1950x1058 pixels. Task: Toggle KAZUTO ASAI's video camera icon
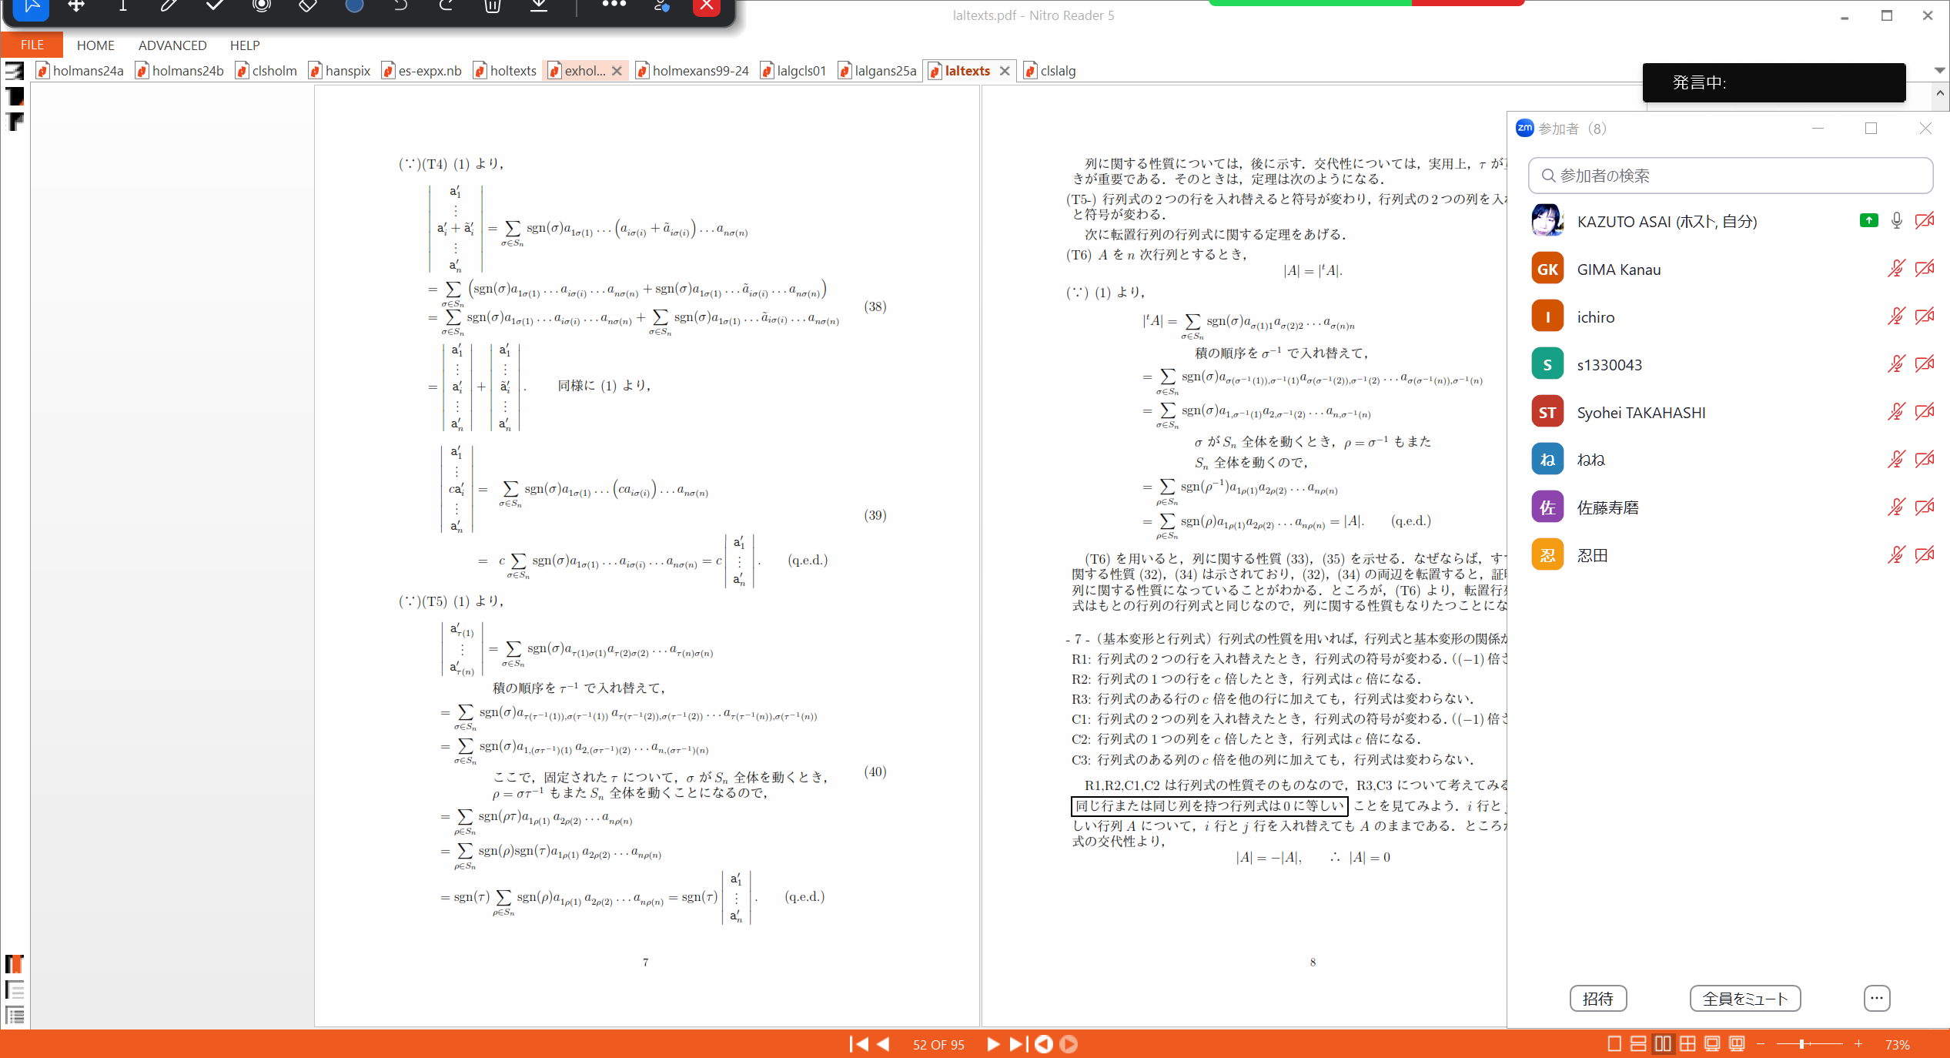(x=1925, y=221)
